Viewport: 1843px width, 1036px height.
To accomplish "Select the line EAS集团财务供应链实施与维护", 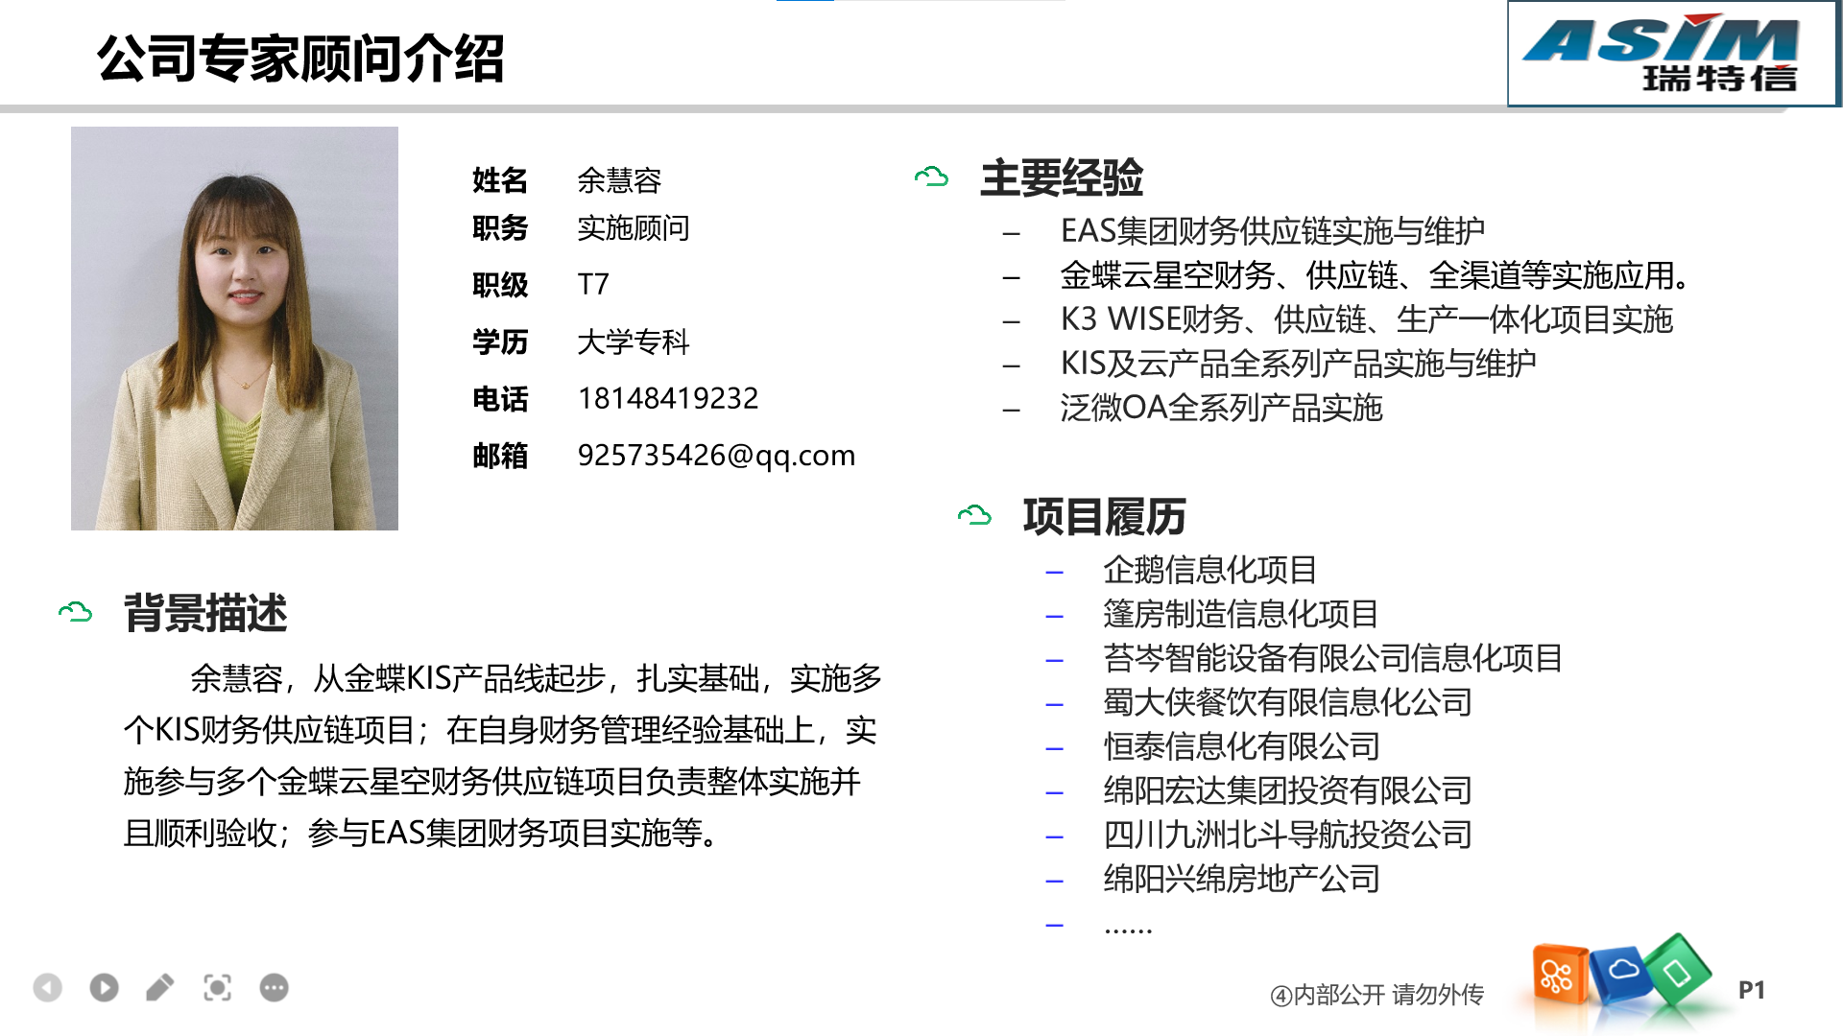I will click(x=1273, y=230).
